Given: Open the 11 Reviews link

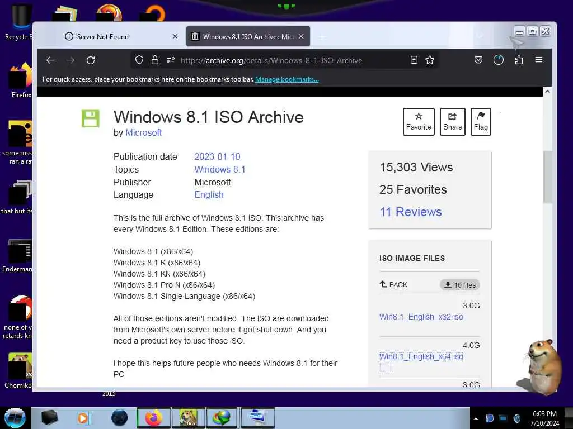Looking at the screenshot, I should (411, 212).
